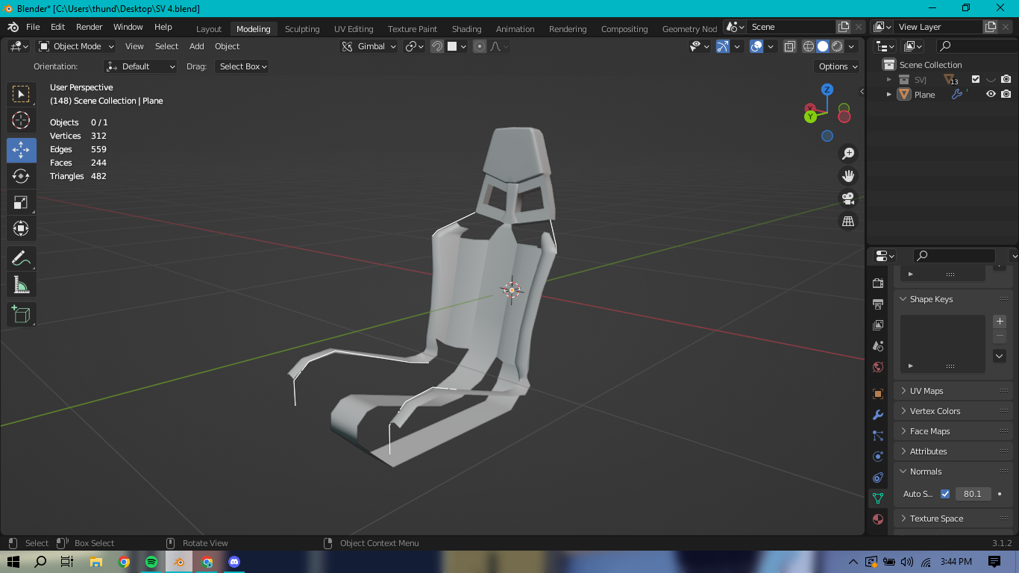
Task: Click the Auto Smooth angle field
Action: [x=973, y=494]
